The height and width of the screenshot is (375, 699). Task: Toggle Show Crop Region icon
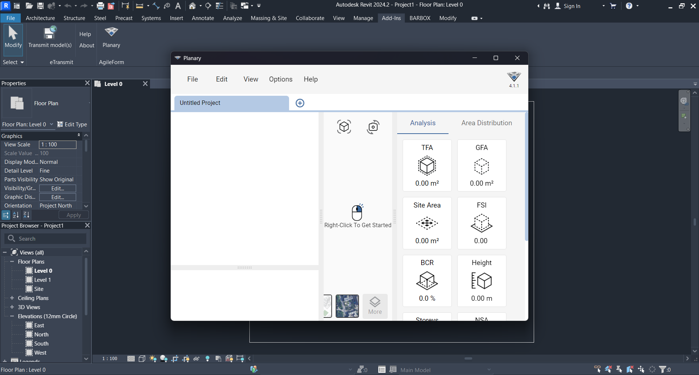(x=186, y=359)
